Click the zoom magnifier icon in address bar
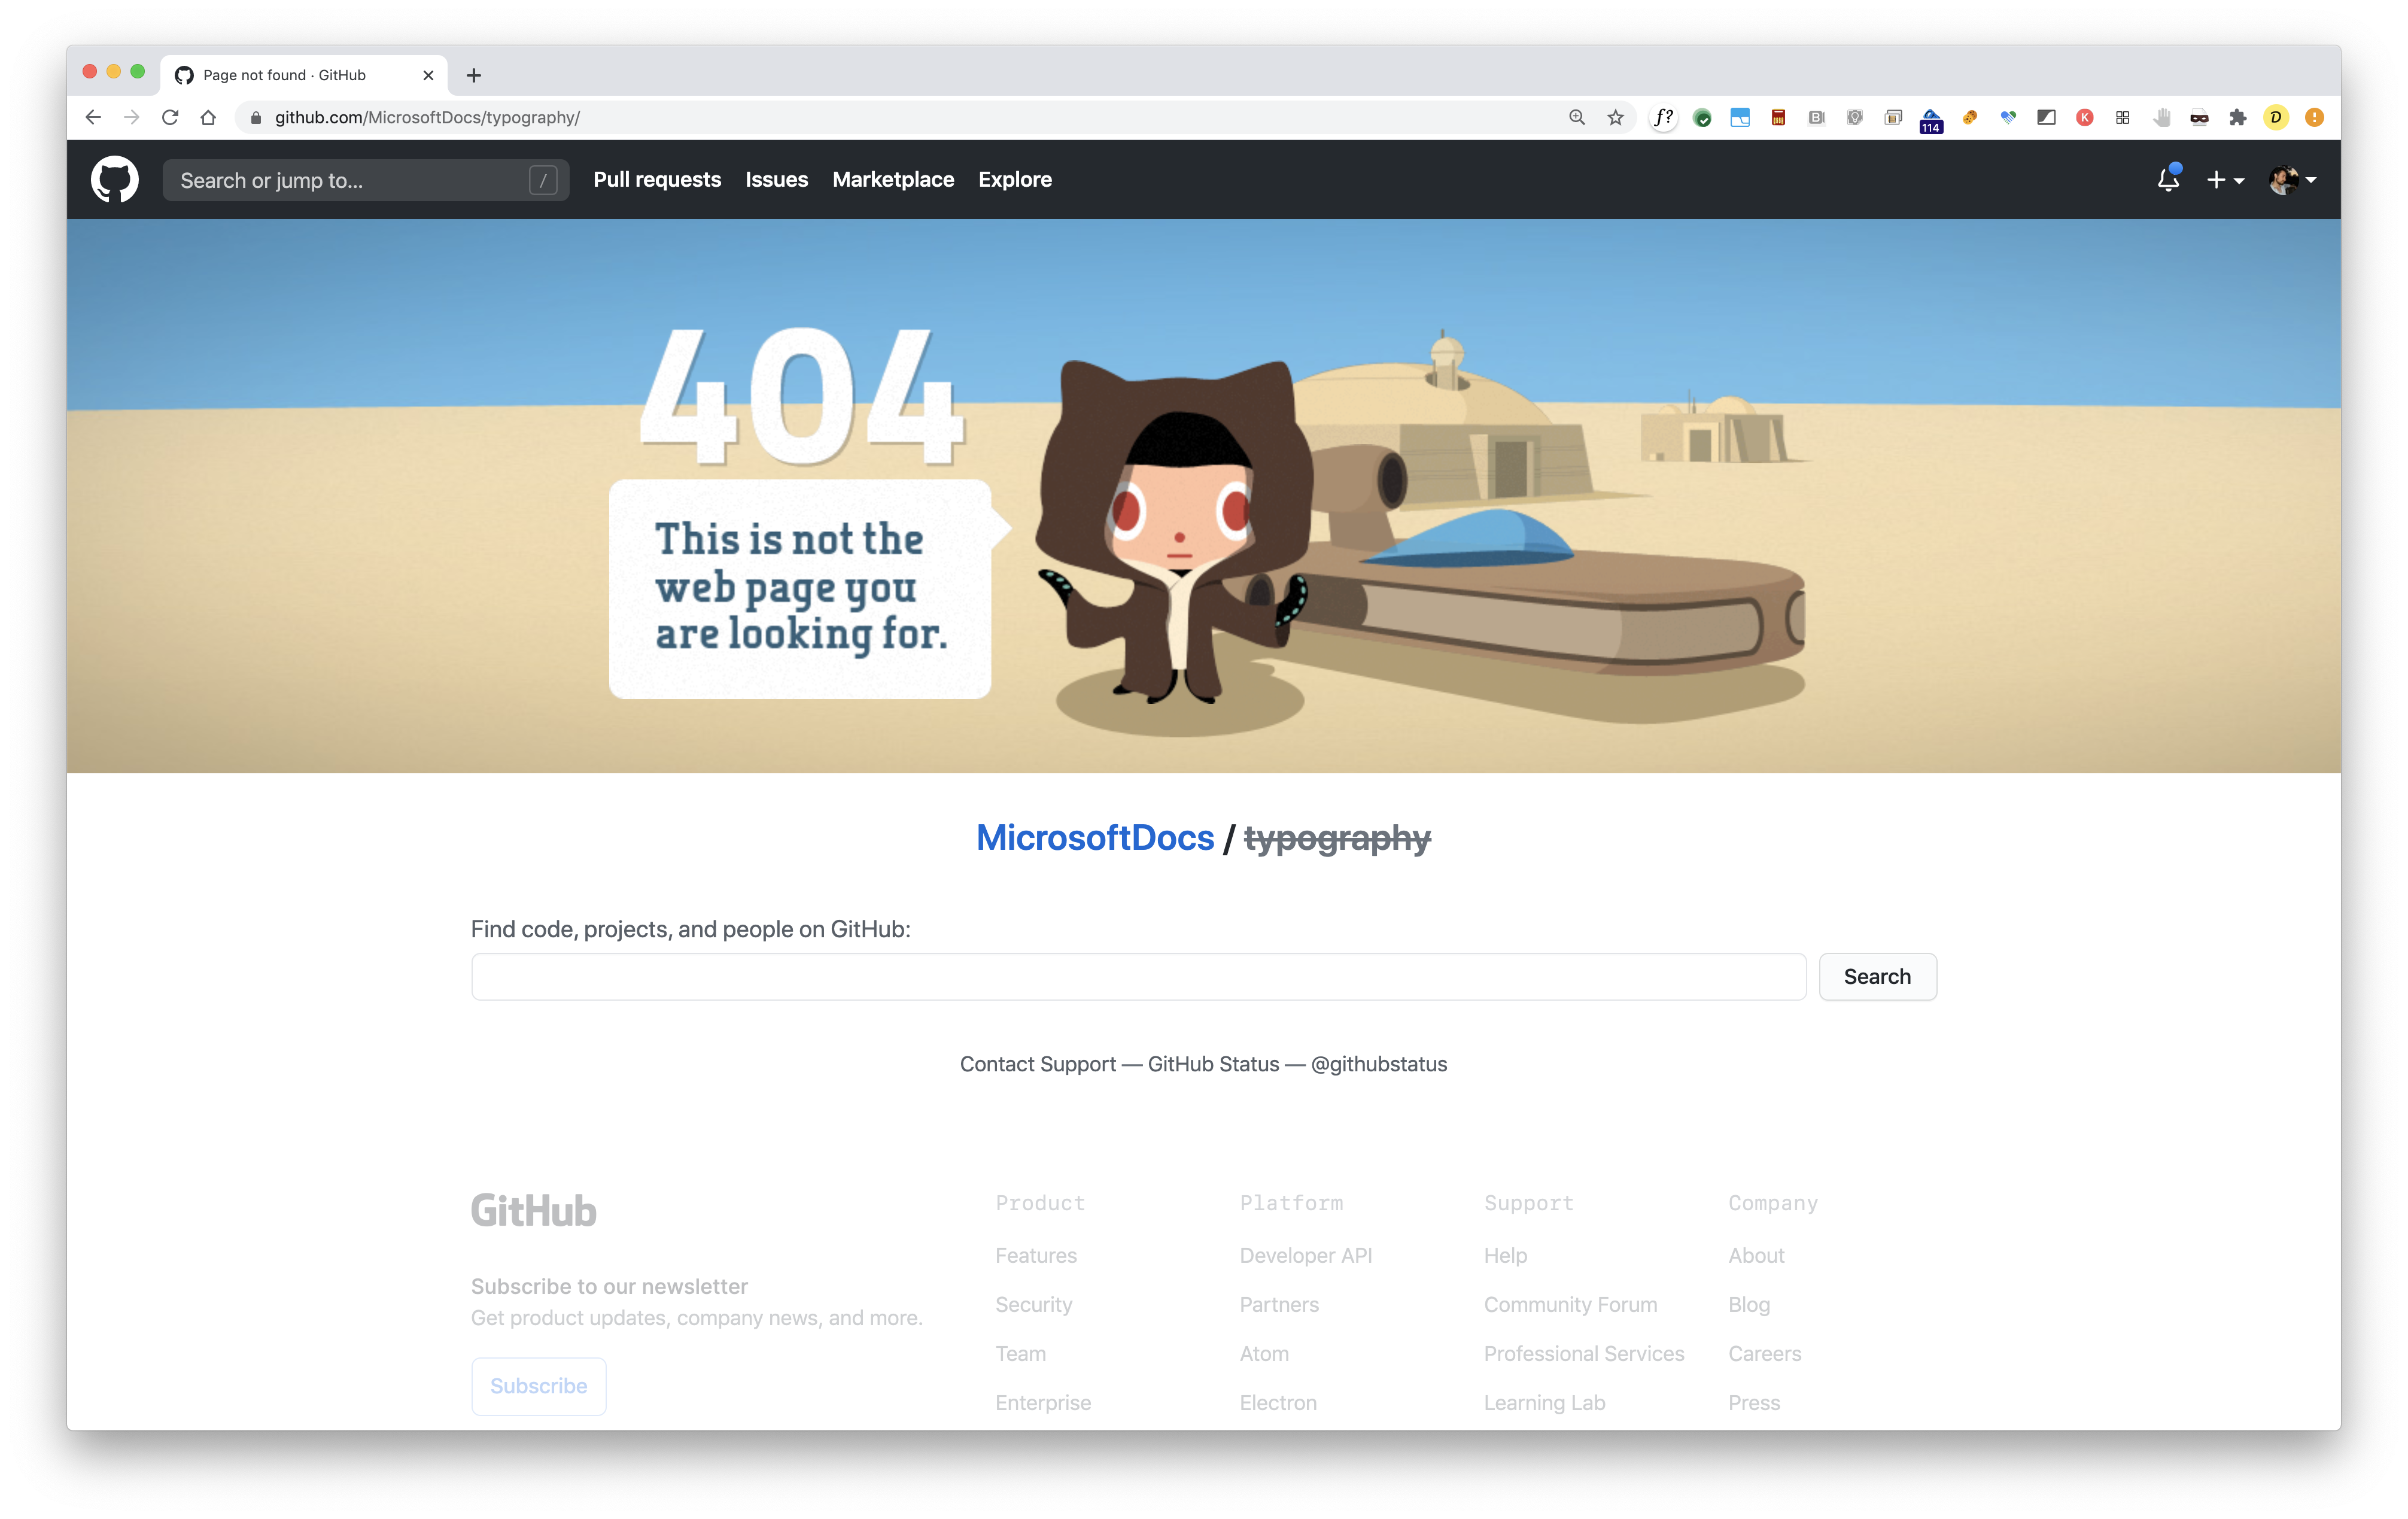Viewport: 2408px width, 1519px height. click(x=1577, y=117)
